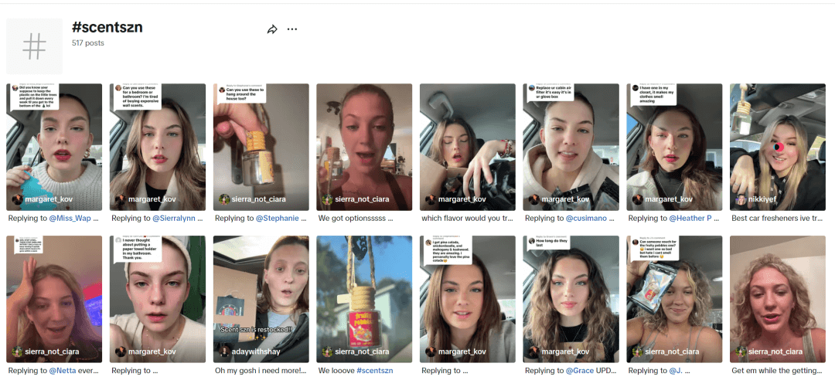This screenshot has width=835, height=387.
Task: Click the large hashtag symbol icon
Action: [34, 46]
